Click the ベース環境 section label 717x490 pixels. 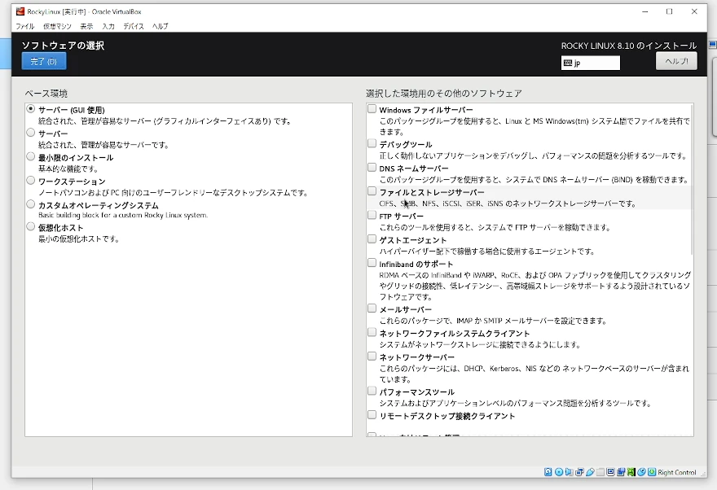click(46, 94)
